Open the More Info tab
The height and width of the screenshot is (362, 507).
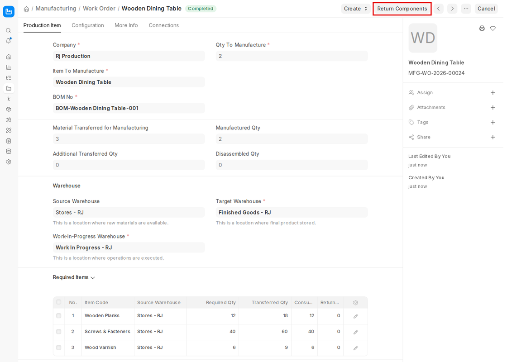click(x=126, y=25)
